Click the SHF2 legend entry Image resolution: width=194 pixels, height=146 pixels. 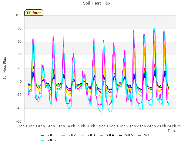(69, 135)
